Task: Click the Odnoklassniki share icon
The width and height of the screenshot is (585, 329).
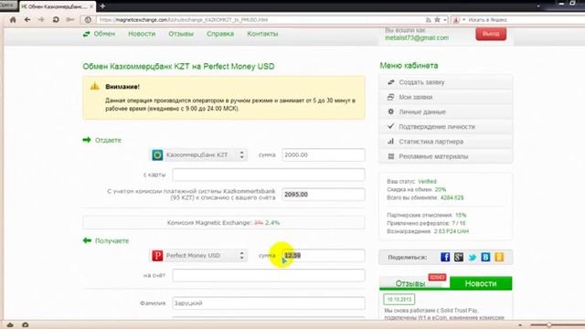Action: (x=499, y=257)
